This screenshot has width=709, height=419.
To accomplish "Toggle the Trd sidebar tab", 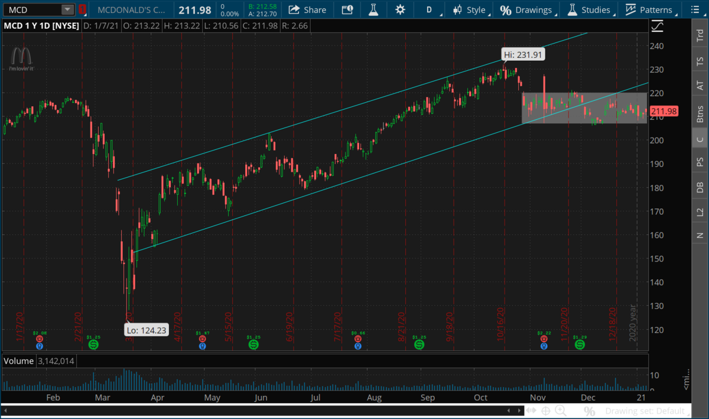I will point(700,35).
